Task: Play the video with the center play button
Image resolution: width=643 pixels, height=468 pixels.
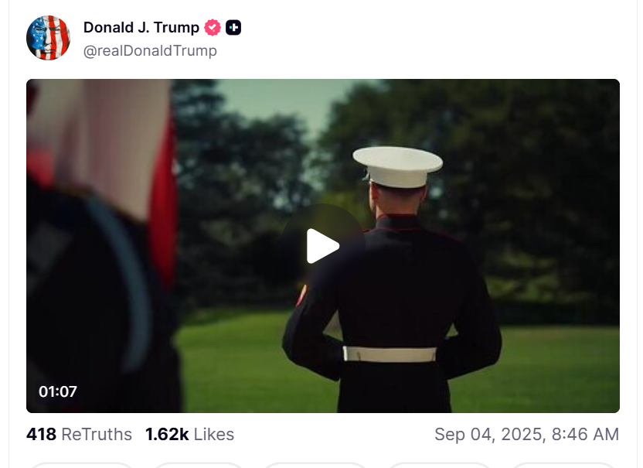Action: click(323, 245)
